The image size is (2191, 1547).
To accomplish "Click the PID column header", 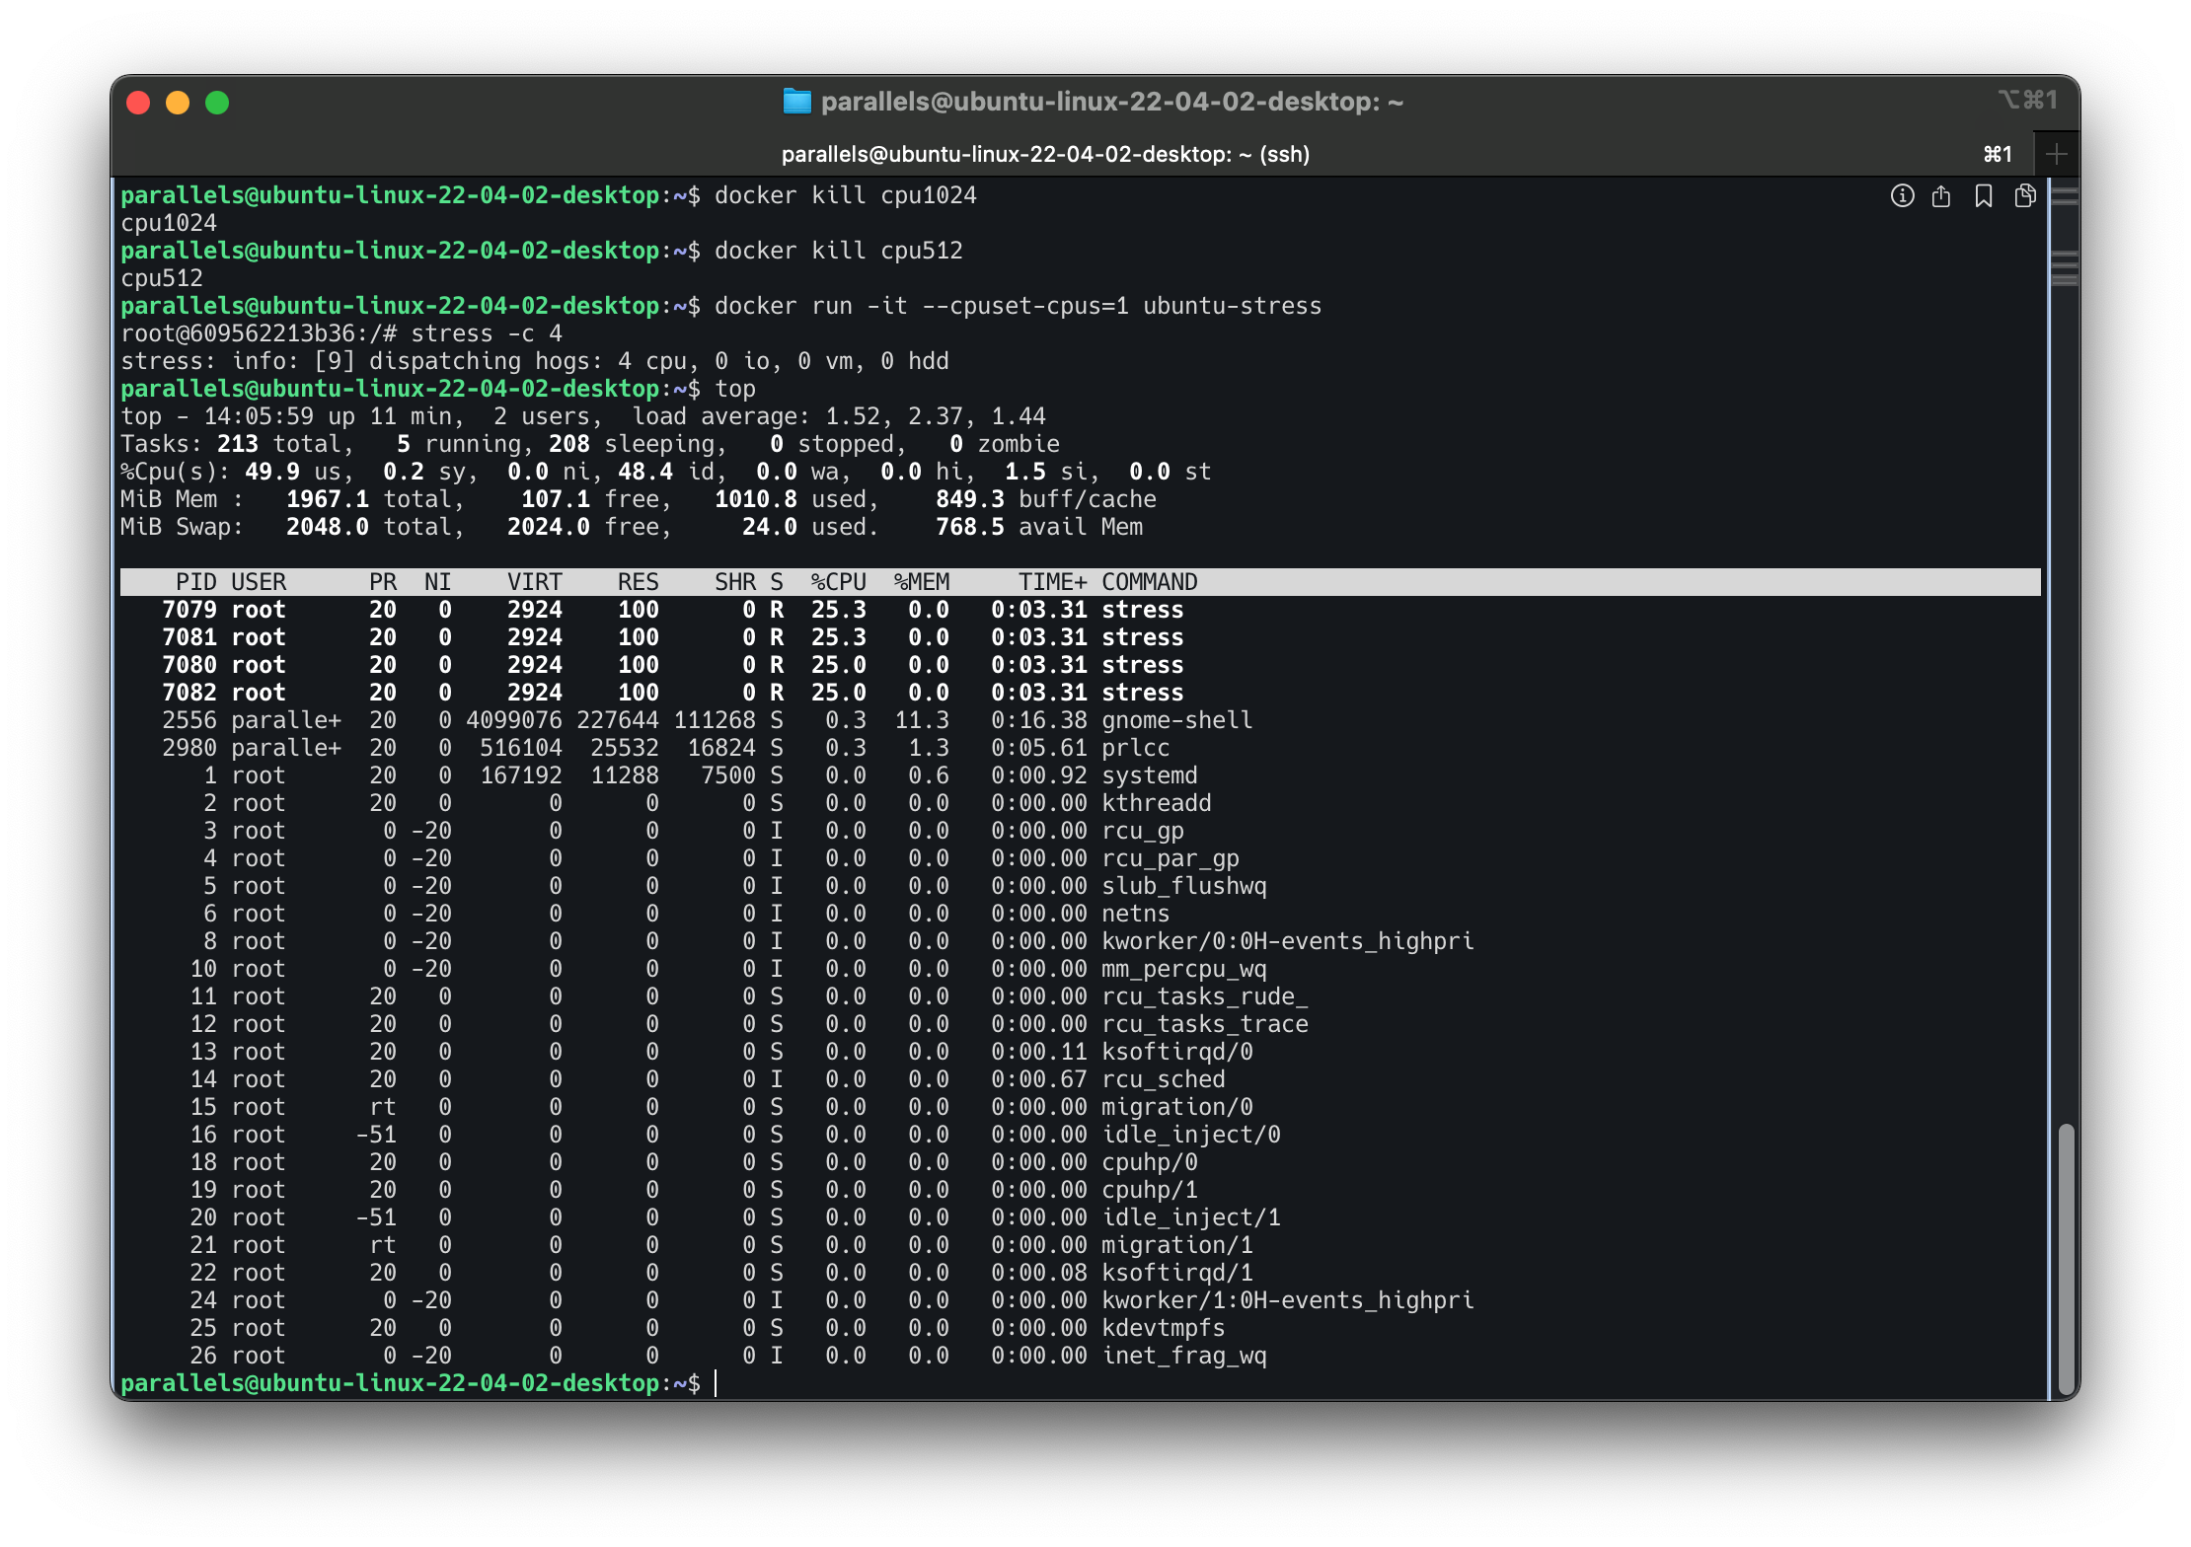I will [x=195, y=582].
